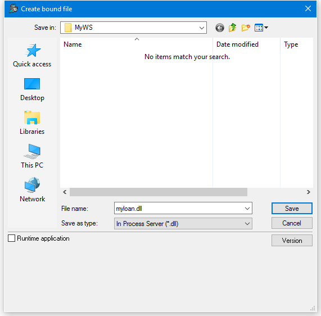This screenshot has width=321, height=316.
Task: Click the Save button
Action: click(x=292, y=209)
